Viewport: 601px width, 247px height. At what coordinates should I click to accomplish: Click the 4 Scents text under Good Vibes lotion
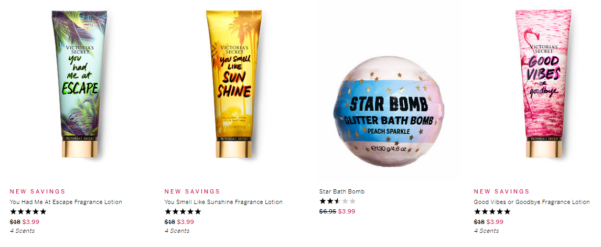[x=486, y=231]
